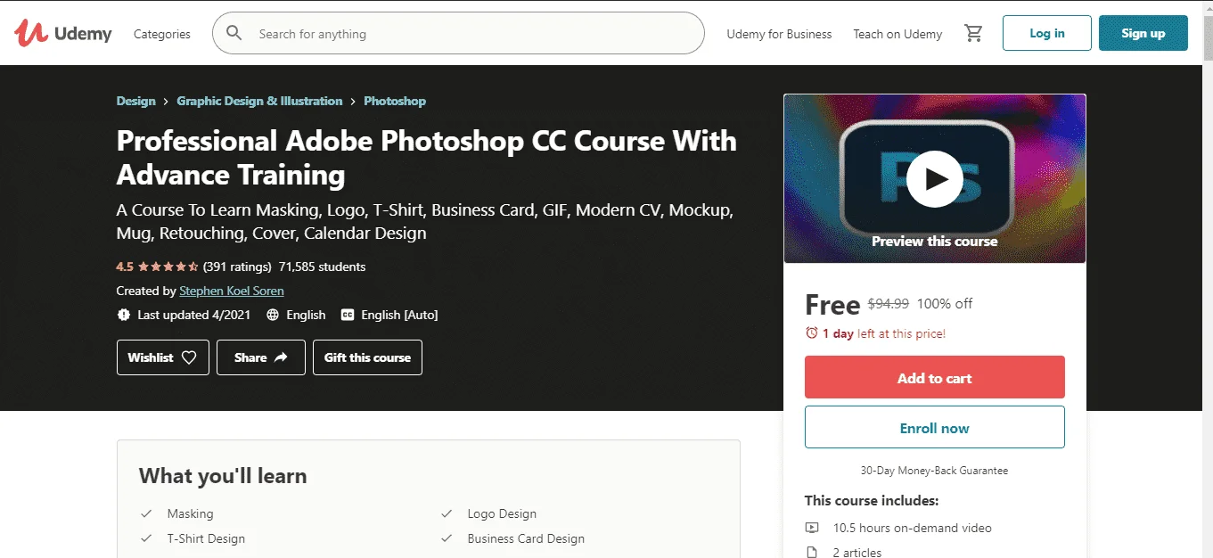Image resolution: width=1213 pixels, height=558 pixels.
Task: Click the star rating icons
Action: coord(168,267)
